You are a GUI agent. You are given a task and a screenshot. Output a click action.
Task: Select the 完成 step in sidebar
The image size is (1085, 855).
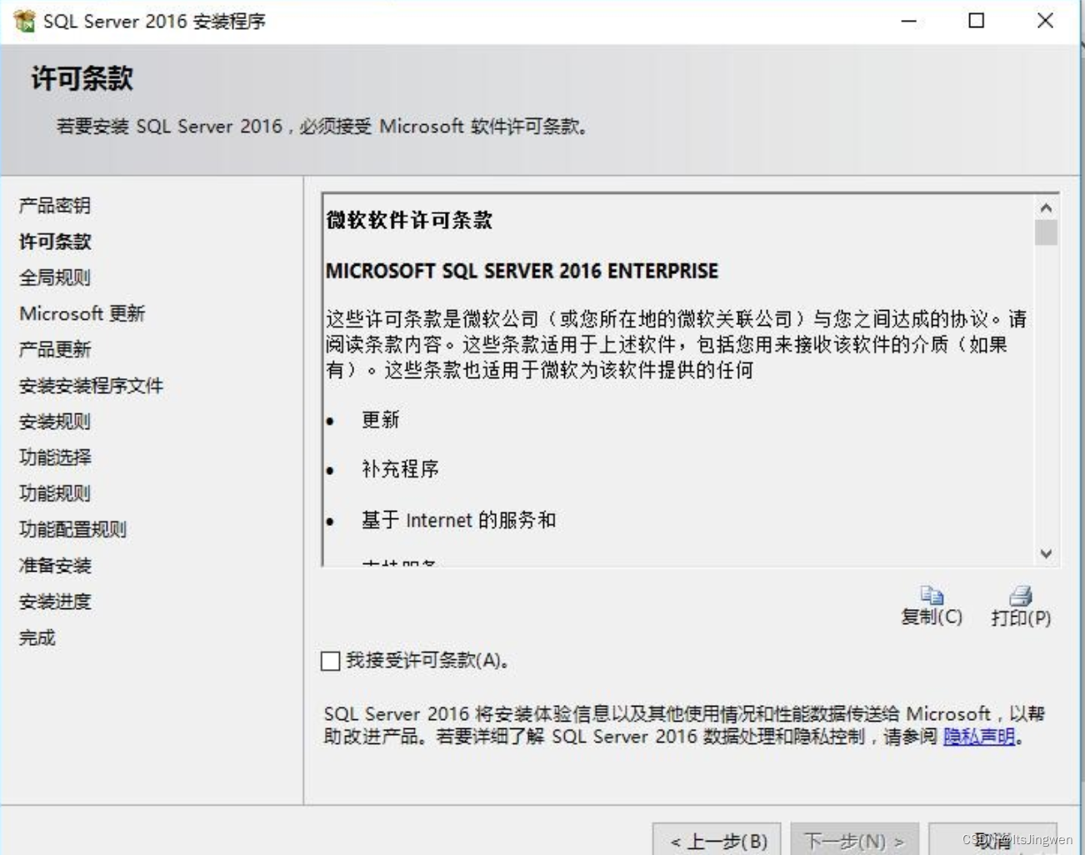(37, 638)
